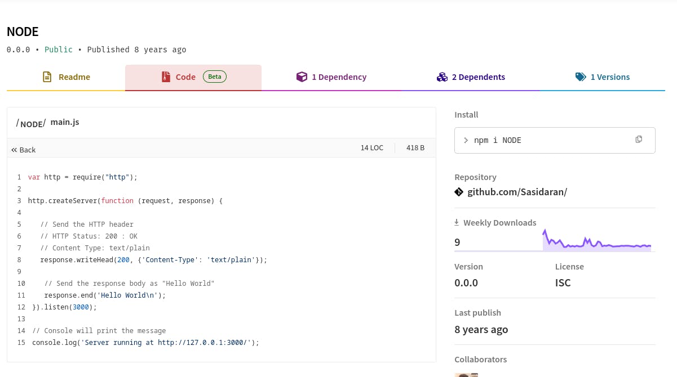The height and width of the screenshot is (377, 677).
Task: Click the NODE folder breadcrumb
Action: click(x=31, y=124)
